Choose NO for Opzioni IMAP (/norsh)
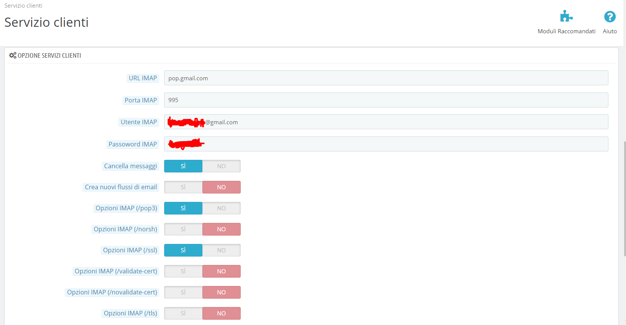Screen dimensions: 626x325 click(222, 229)
